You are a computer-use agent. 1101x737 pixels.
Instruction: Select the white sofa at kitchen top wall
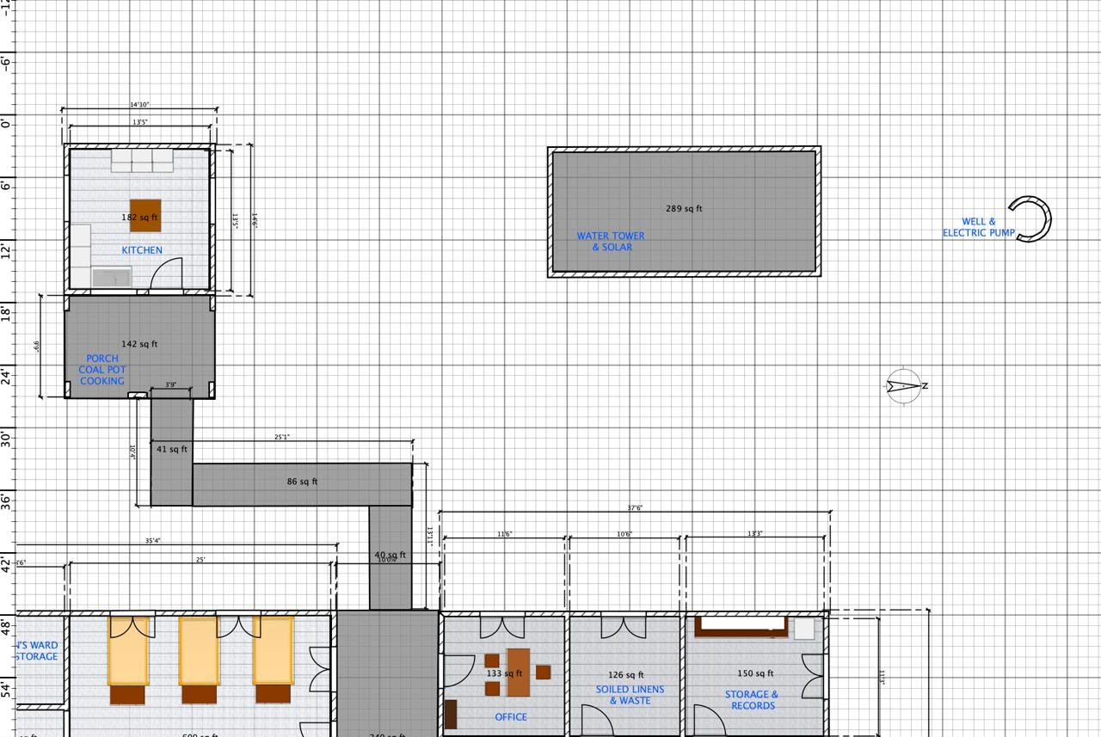click(x=142, y=161)
